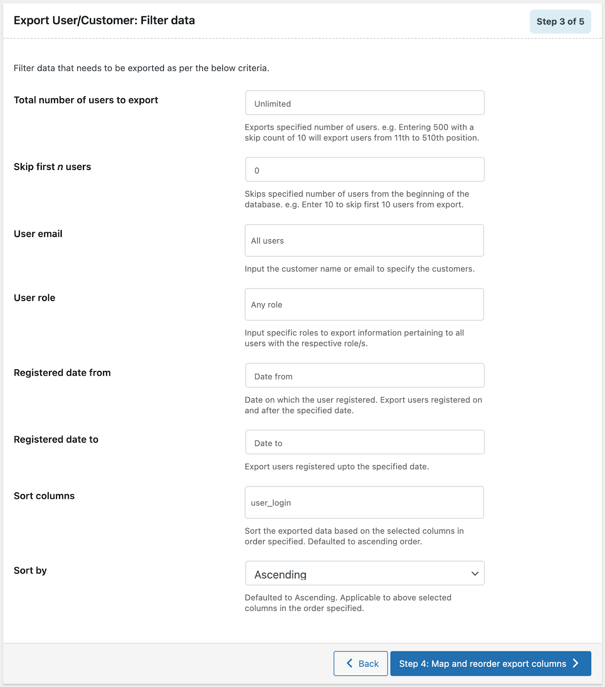605x687 pixels.
Task: Open the Date to field
Action: point(365,442)
